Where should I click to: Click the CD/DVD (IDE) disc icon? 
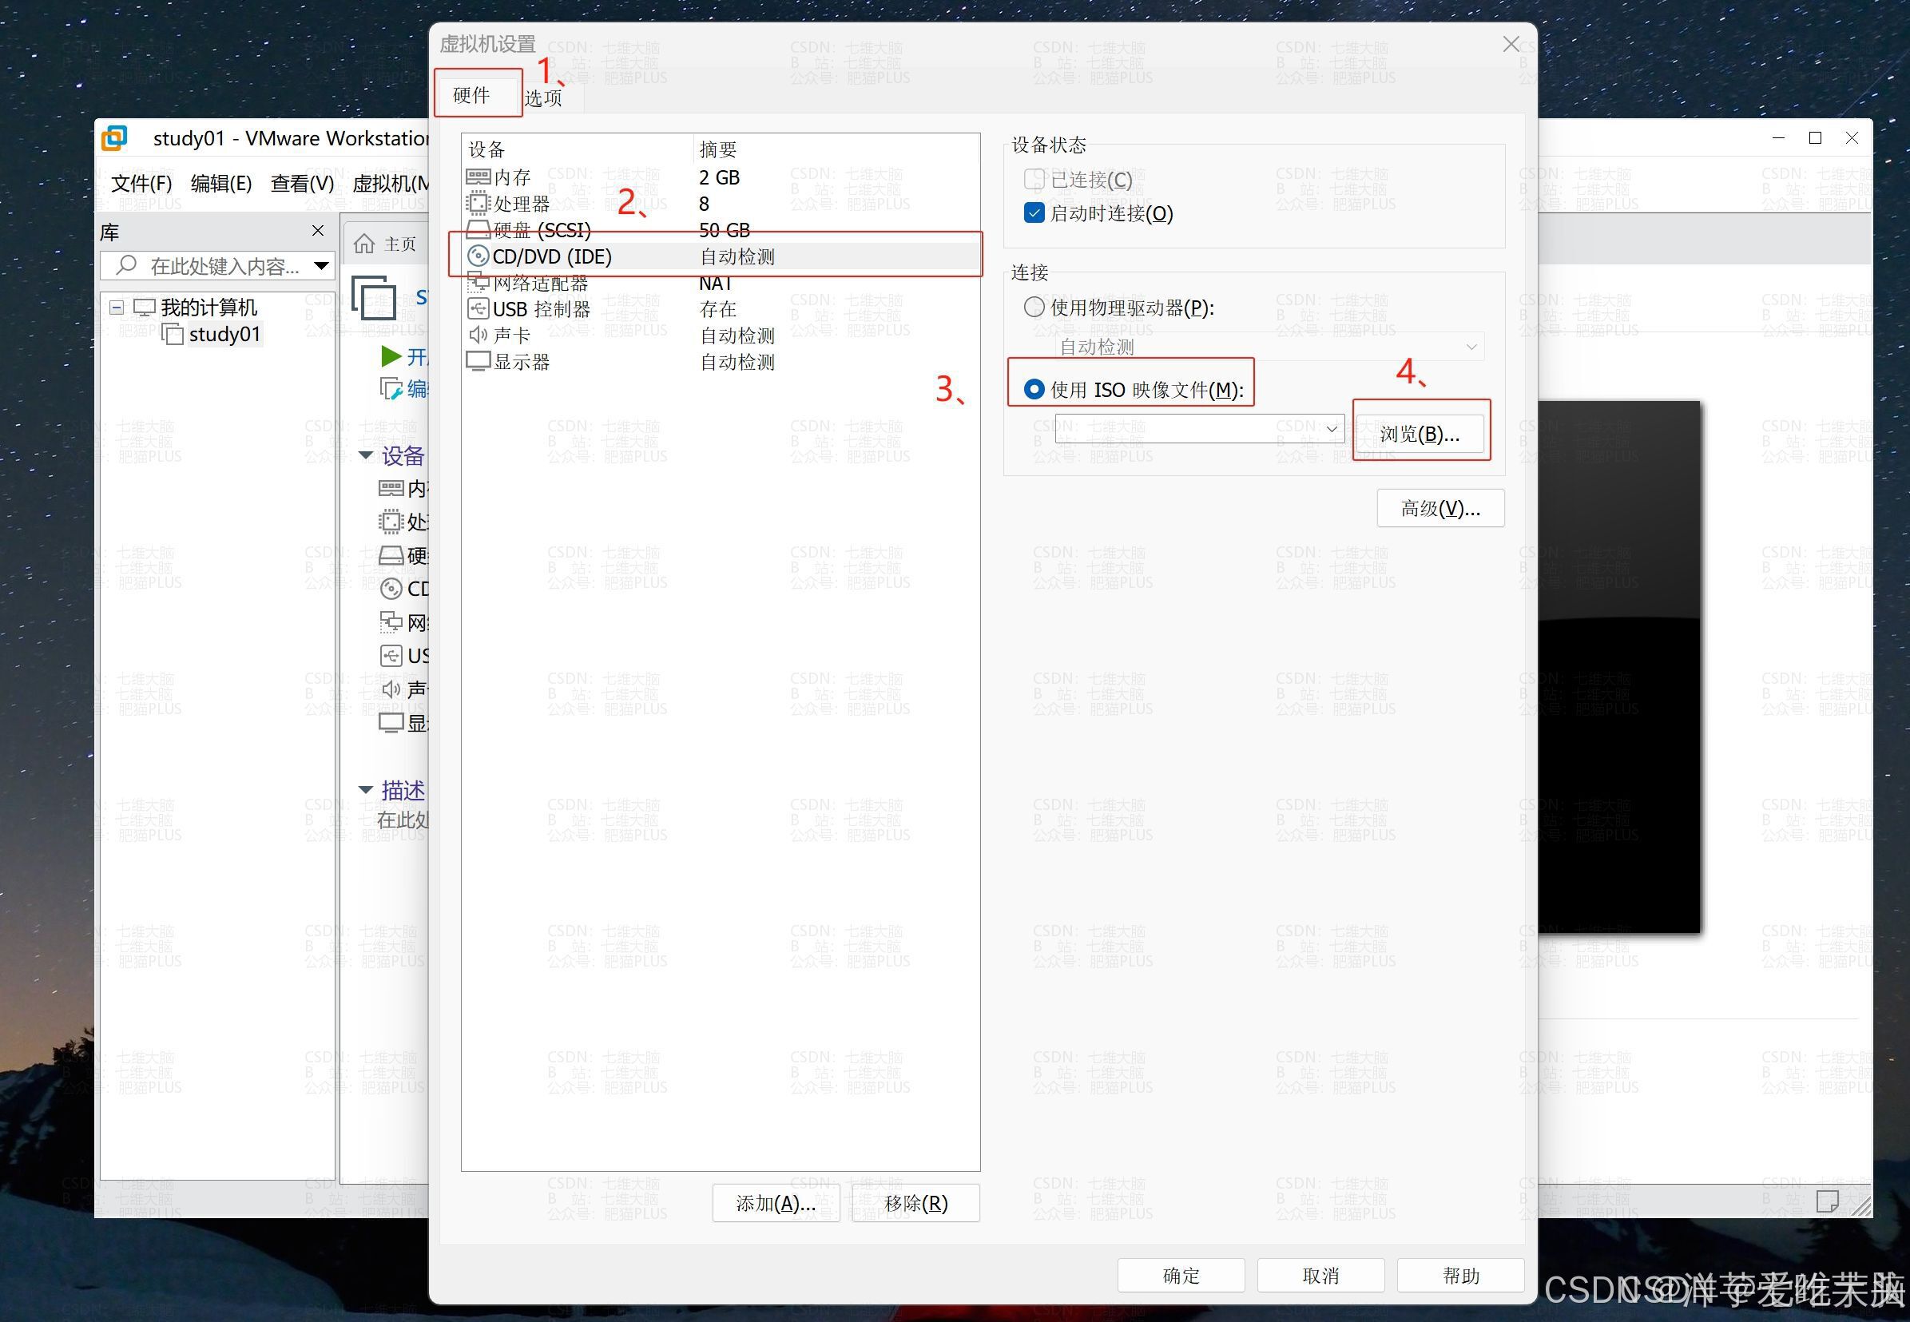pyautogui.click(x=478, y=256)
